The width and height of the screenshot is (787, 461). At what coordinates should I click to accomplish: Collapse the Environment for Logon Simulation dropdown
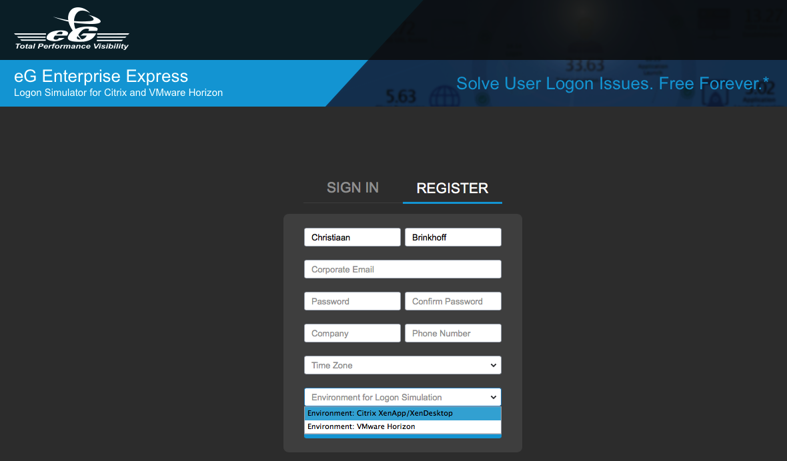[x=403, y=397]
